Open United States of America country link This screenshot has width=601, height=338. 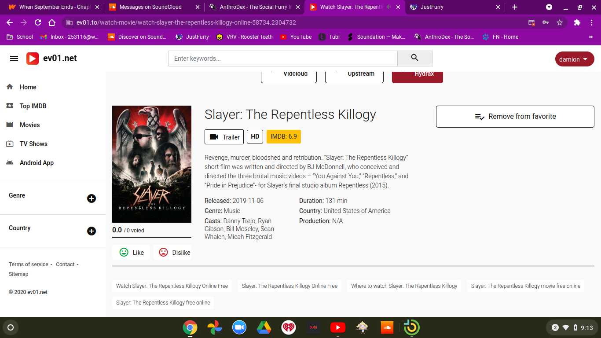[x=357, y=211]
